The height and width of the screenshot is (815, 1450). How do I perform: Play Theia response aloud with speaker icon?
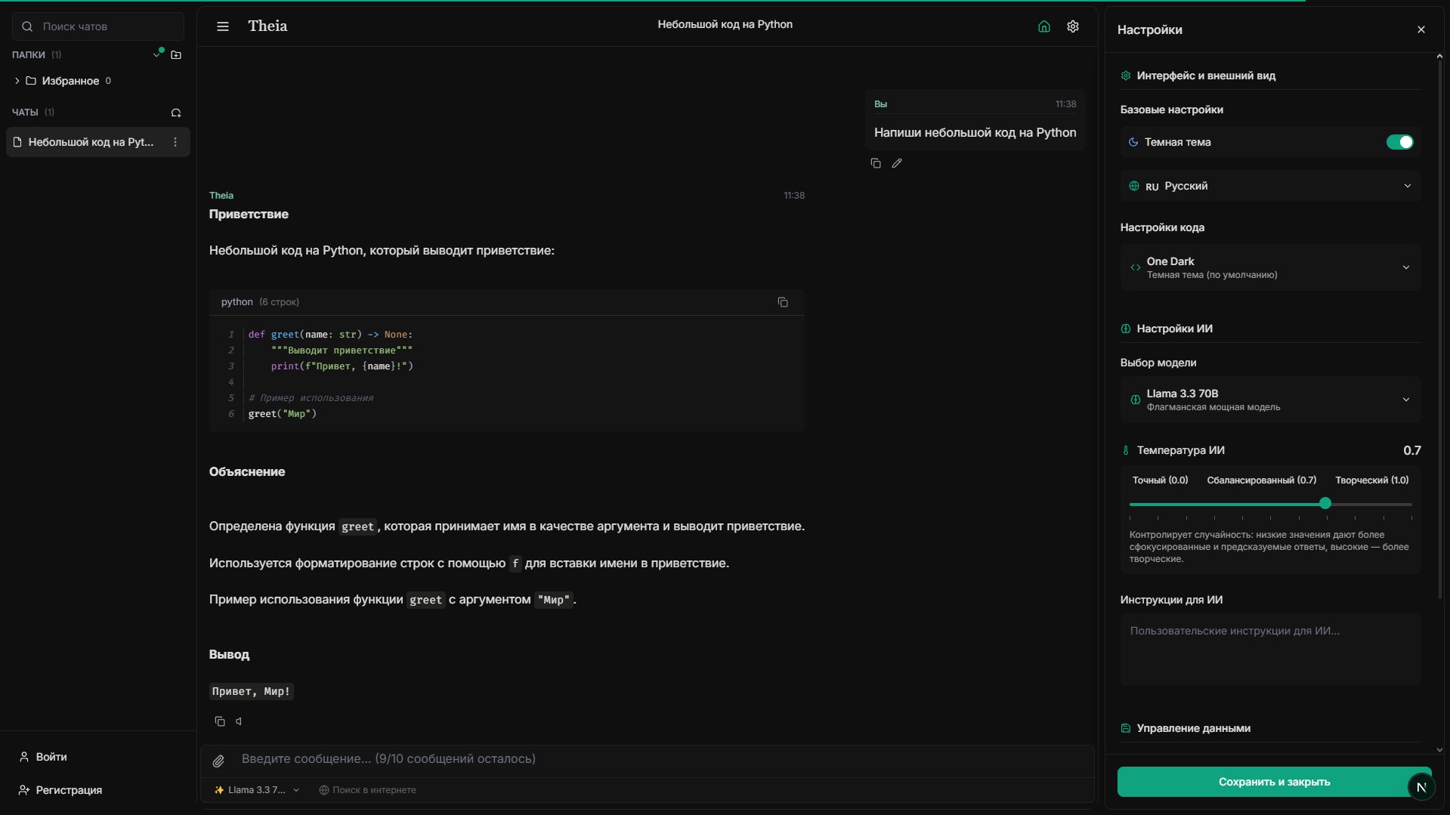(x=239, y=721)
